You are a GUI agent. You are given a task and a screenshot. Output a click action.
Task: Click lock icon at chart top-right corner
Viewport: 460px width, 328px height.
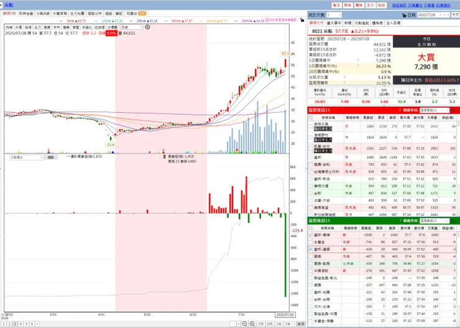click(302, 20)
